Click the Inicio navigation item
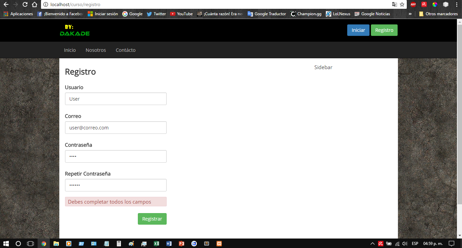 coord(70,50)
